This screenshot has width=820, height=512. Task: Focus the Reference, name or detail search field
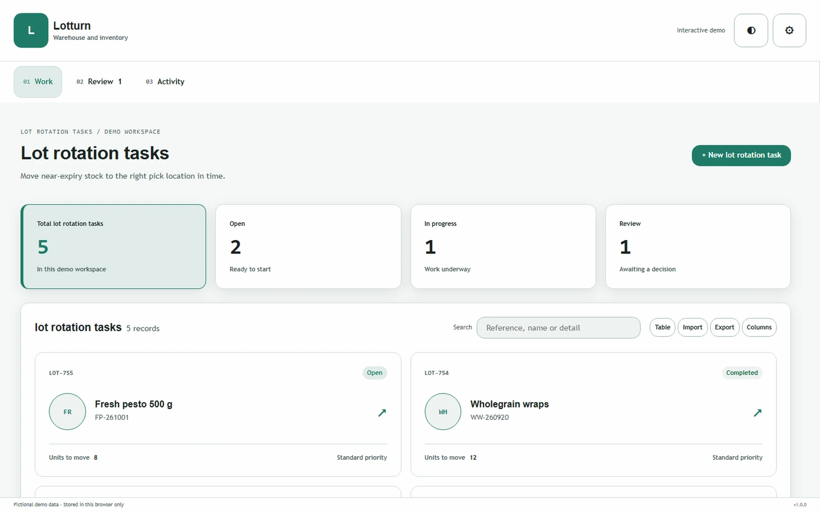(x=558, y=328)
